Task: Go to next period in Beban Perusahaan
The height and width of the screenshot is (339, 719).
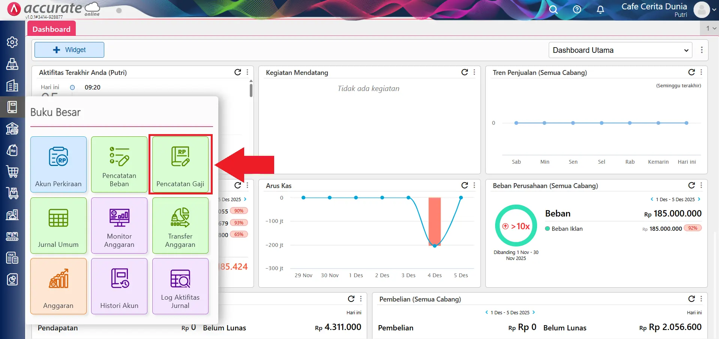Action: (699, 199)
